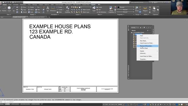
Task: Click the Group tool
Action: pyautogui.click(x=137, y=9)
